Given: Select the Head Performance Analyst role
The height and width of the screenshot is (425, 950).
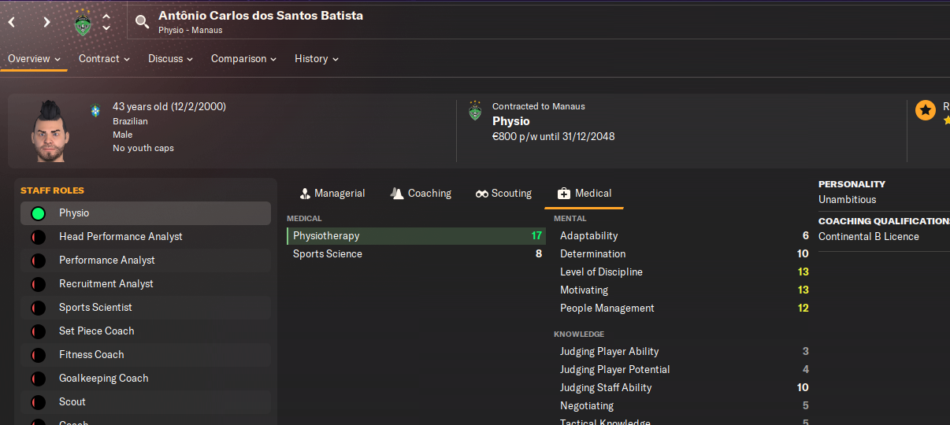Looking at the screenshot, I should pyautogui.click(x=146, y=237).
